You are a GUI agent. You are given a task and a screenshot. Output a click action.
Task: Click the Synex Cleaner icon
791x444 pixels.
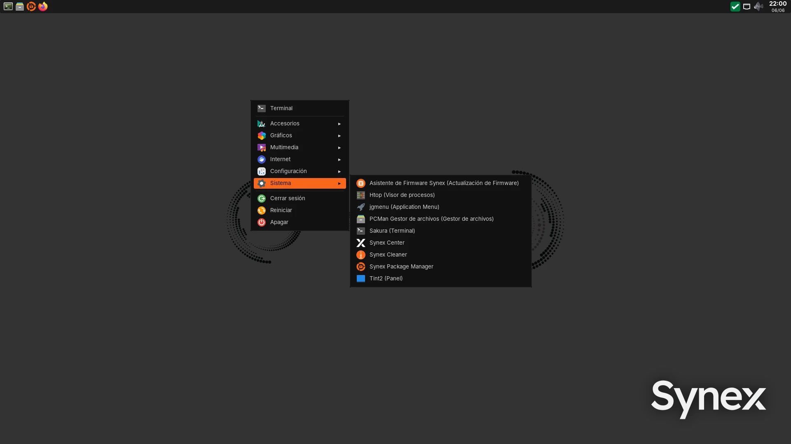click(361, 255)
